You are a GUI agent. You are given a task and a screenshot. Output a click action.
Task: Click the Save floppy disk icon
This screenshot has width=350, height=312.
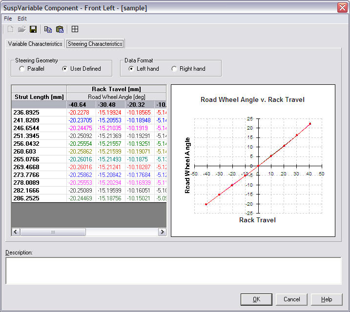33,29
